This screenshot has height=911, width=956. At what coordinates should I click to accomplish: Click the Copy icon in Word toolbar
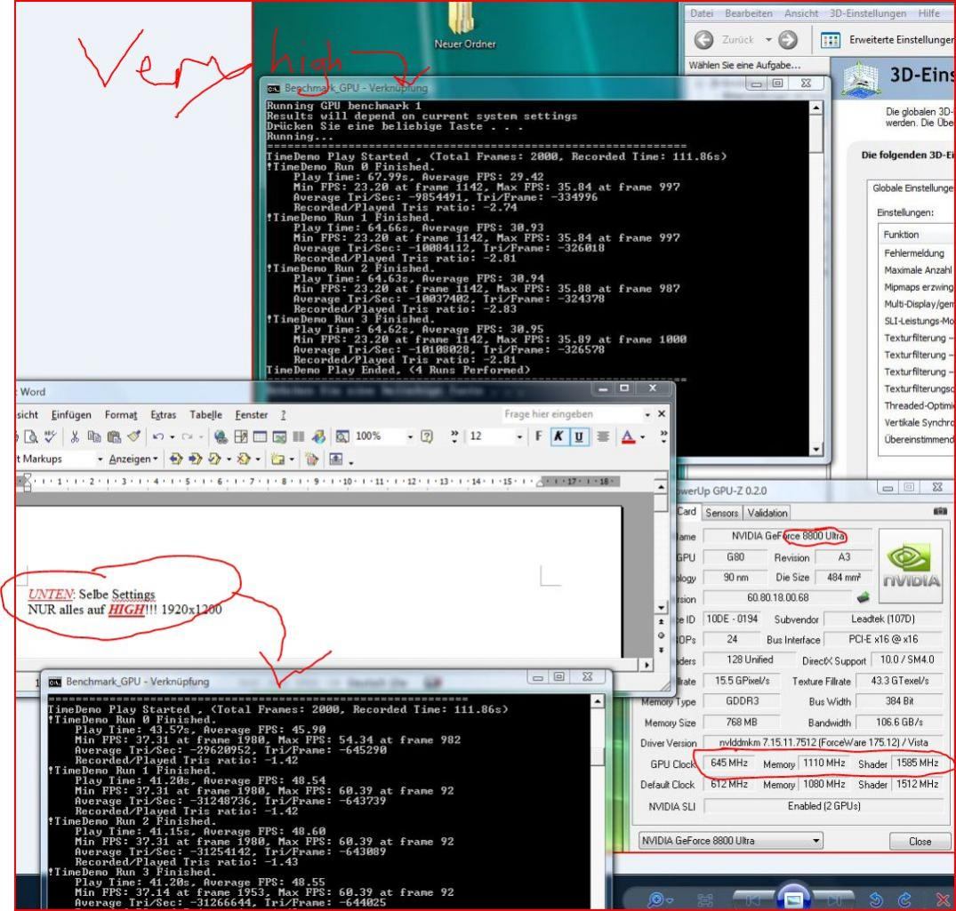click(x=94, y=436)
